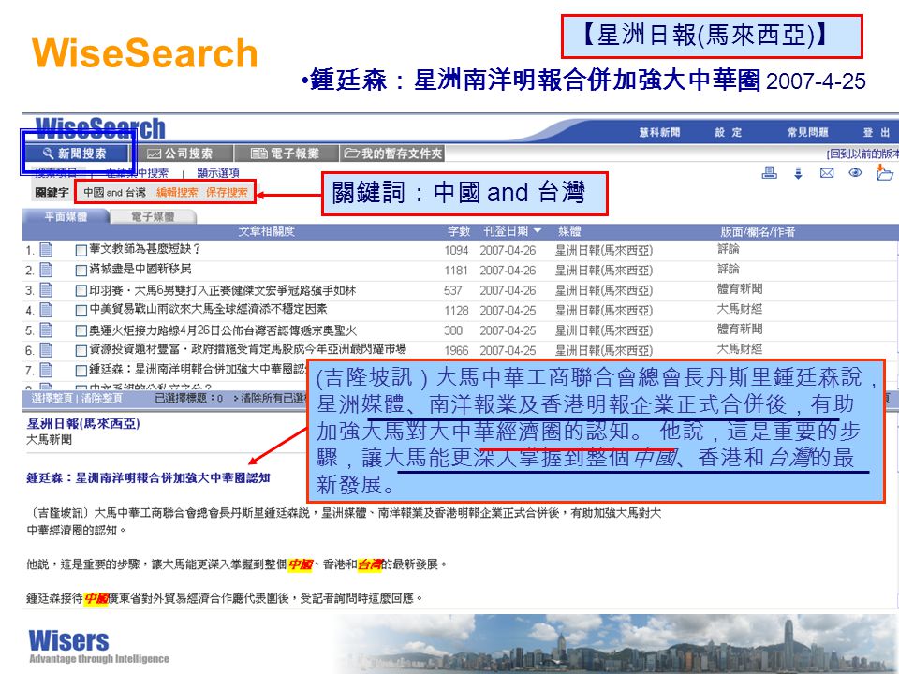
Task: Tick the checkbox for the 中美貿易戰 article
Action: (81, 311)
